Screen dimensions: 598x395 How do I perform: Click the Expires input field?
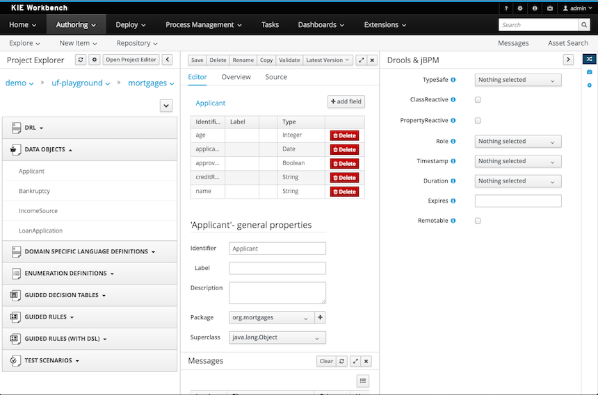pyautogui.click(x=517, y=201)
